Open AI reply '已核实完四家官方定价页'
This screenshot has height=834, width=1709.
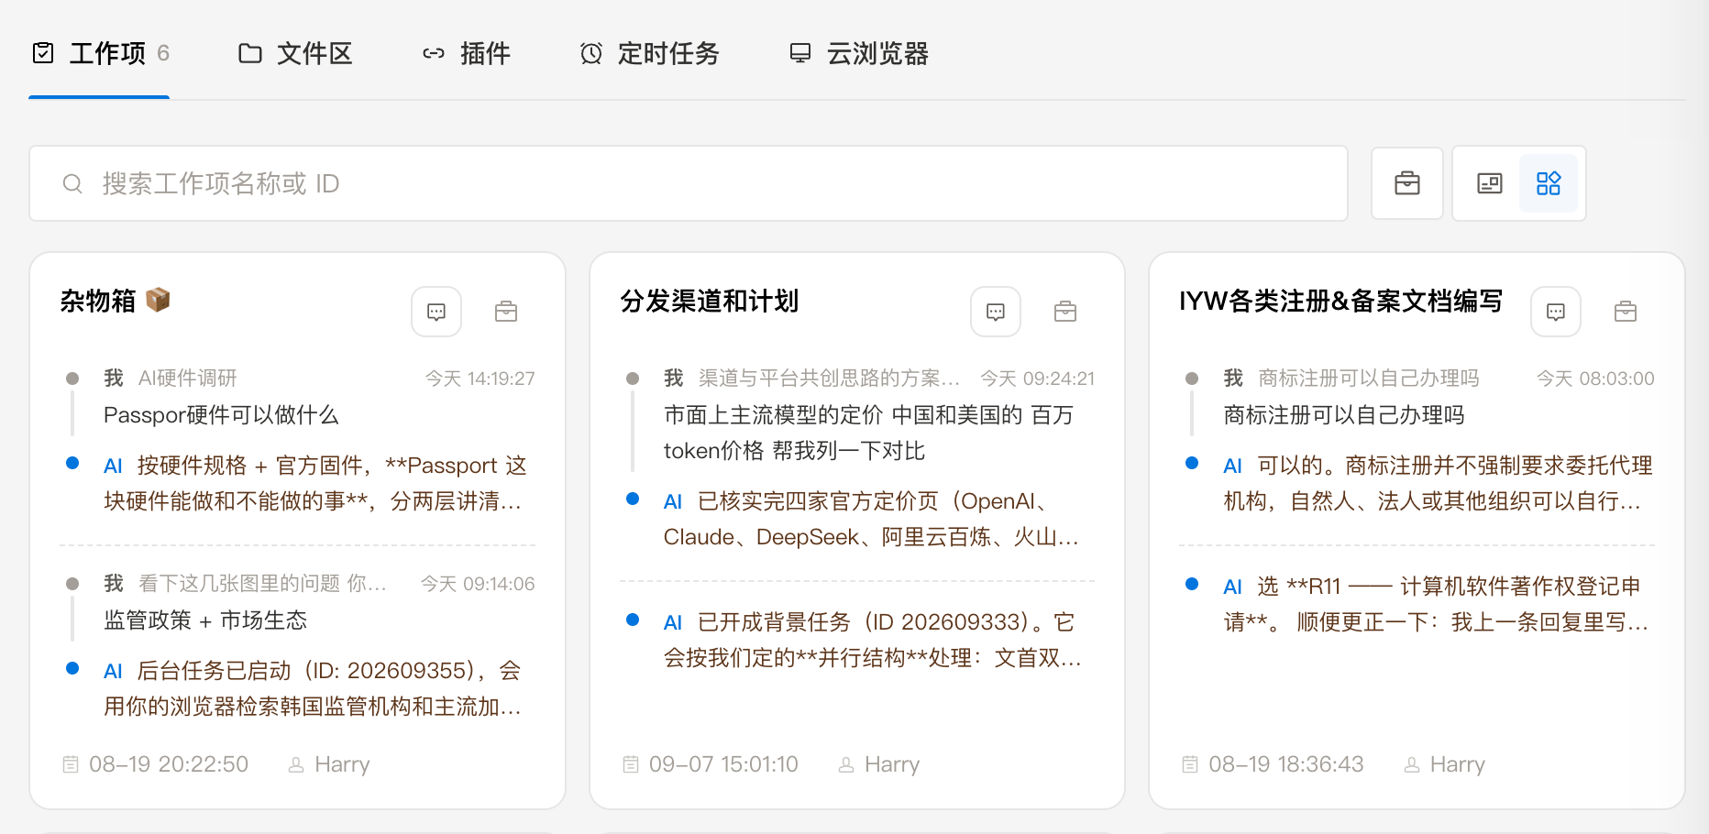pyautogui.click(x=872, y=519)
